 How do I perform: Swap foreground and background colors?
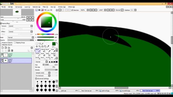[57, 43]
